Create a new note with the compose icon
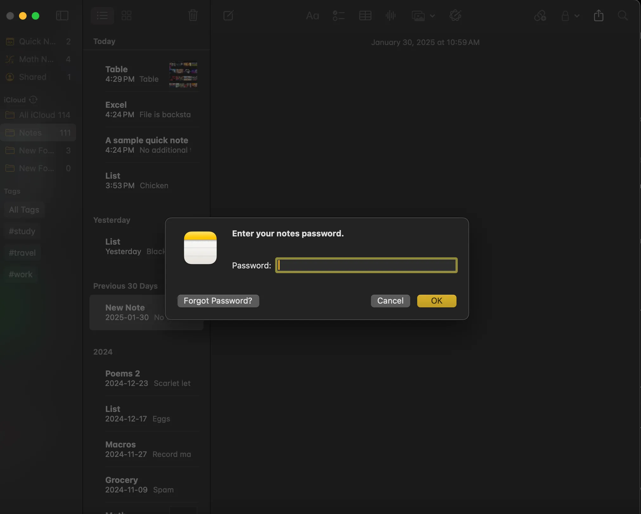The height and width of the screenshot is (514, 641). (228, 16)
